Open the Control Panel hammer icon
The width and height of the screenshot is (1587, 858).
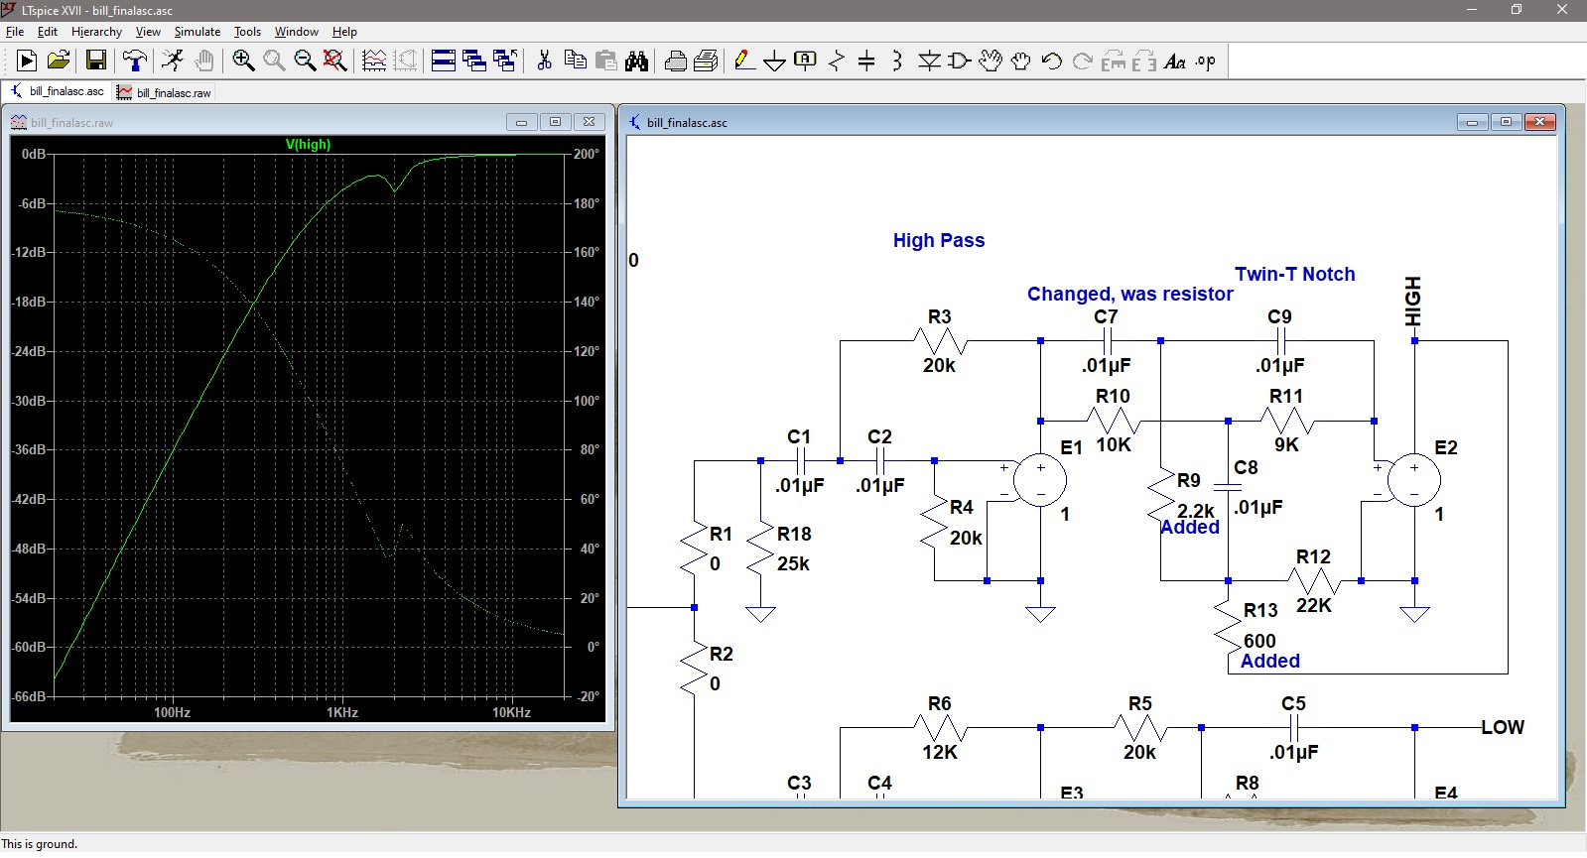tap(134, 61)
